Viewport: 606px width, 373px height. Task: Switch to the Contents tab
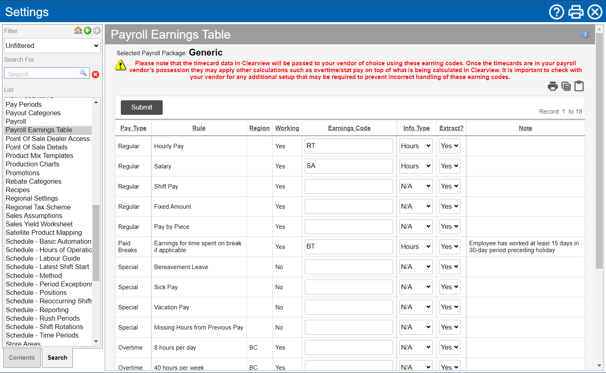pos(22,358)
